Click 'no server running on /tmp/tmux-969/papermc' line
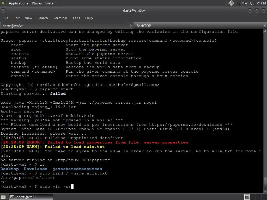267x200 pixels. [x=55, y=160]
